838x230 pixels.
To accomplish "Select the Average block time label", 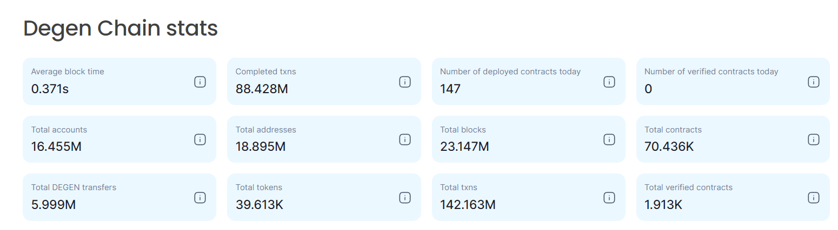I will coord(68,72).
